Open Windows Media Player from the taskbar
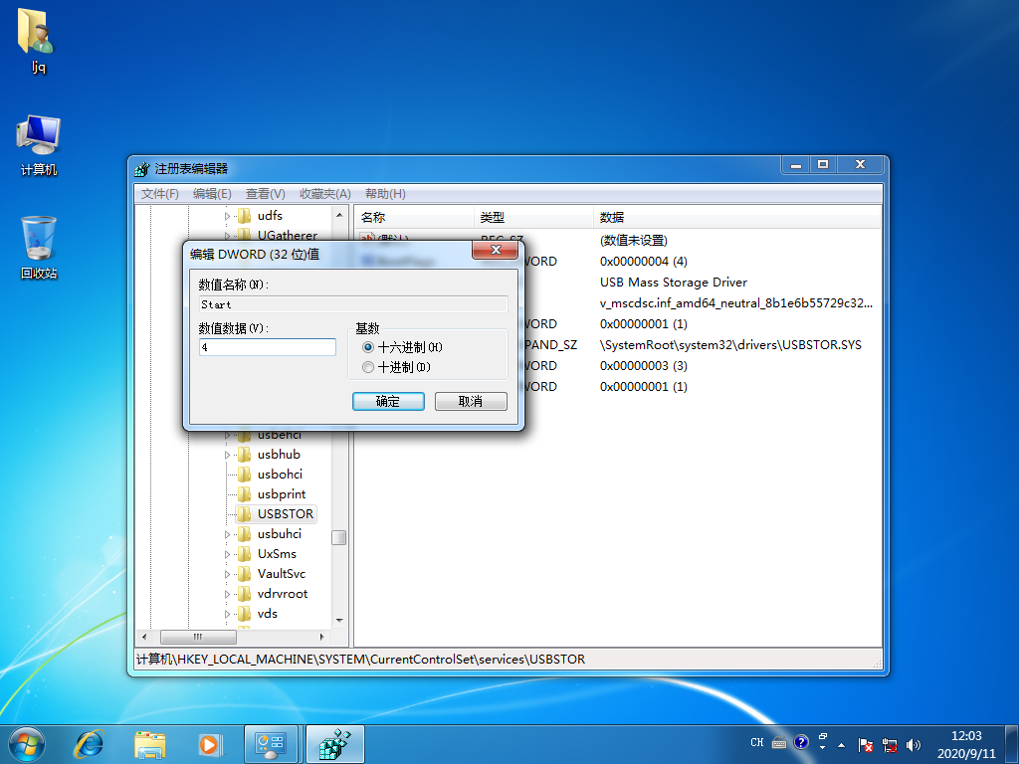This screenshot has width=1019, height=764. [210, 743]
